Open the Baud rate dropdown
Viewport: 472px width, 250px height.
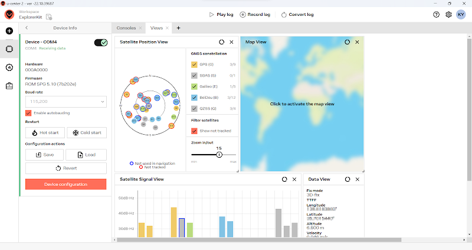[x=66, y=101]
